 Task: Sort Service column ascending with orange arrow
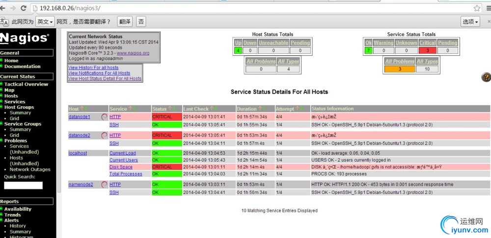tap(130, 108)
